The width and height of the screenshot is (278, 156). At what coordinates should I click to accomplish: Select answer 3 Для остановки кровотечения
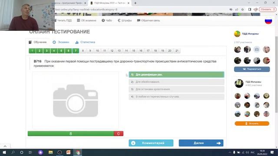(x=176, y=89)
